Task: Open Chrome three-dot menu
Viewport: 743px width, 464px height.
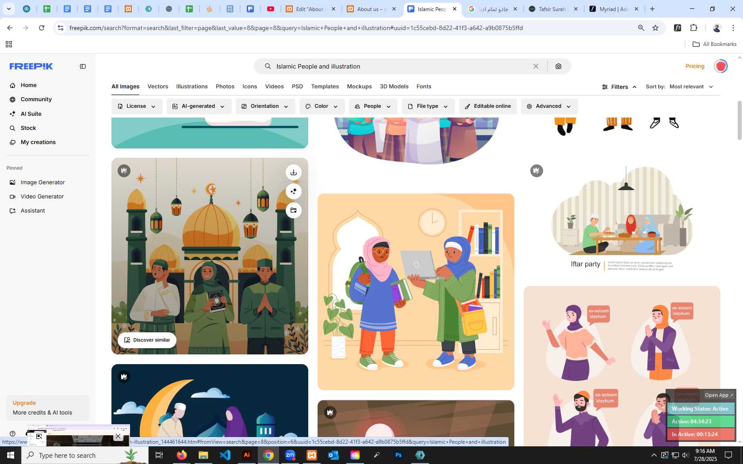Action: (733, 28)
